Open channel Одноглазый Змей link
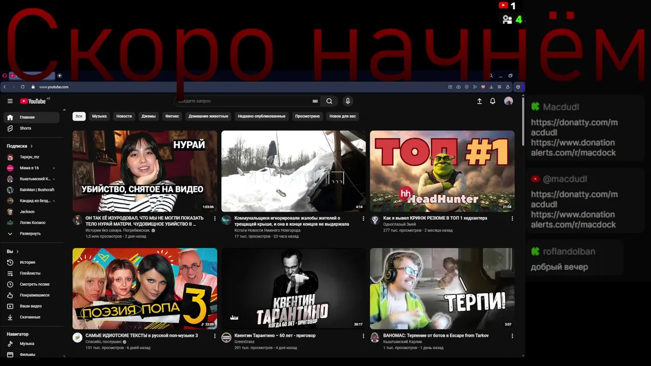 click(399, 224)
